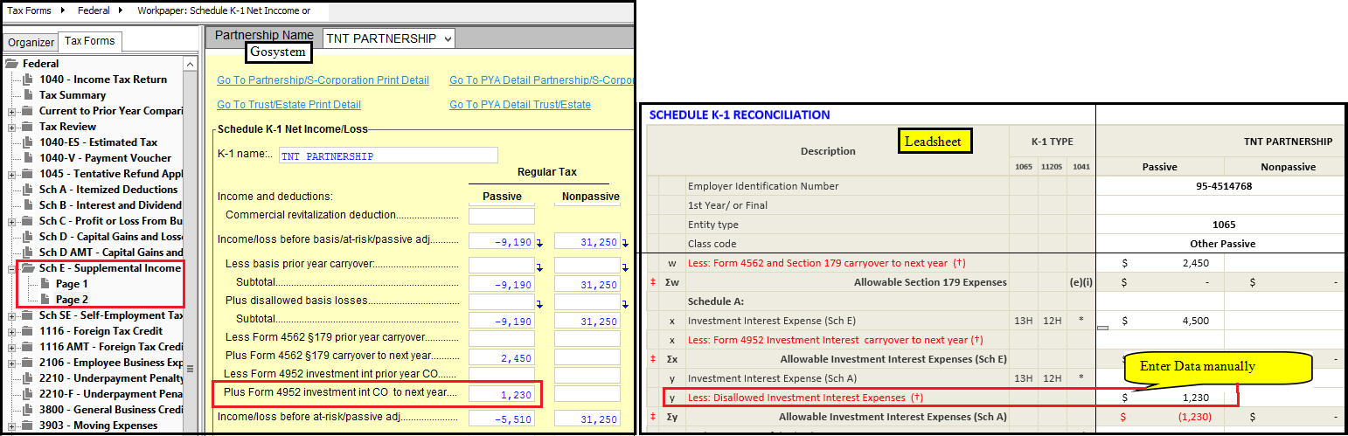
Task: Open Go To Partnership/S-Corporation Print Detail link
Action: pos(323,80)
